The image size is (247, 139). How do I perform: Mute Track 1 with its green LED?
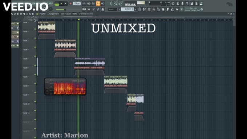click(35, 29)
